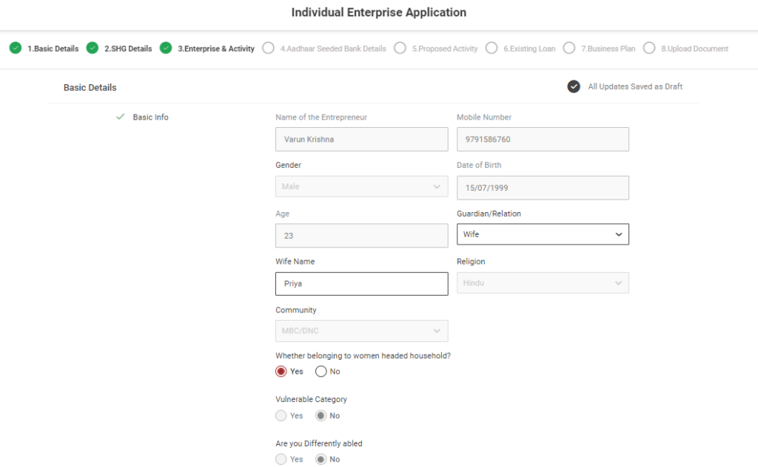Click empty circle icon for Aadhaar Seeded Bank Details
Image resolution: width=758 pixels, height=467 pixels.
pyautogui.click(x=269, y=48)
